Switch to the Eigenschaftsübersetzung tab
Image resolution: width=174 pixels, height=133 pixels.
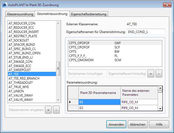[89, 14]
